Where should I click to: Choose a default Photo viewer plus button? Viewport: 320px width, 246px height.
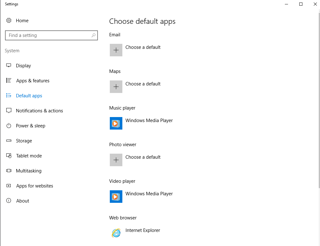coord(116,160)
